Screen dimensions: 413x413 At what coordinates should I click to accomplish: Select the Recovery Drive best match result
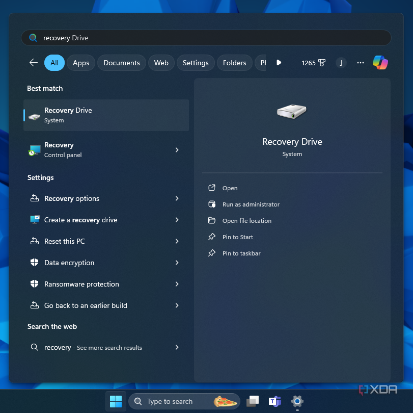[106, 115]
